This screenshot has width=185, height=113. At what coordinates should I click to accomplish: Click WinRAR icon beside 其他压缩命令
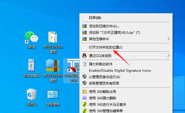85,39
